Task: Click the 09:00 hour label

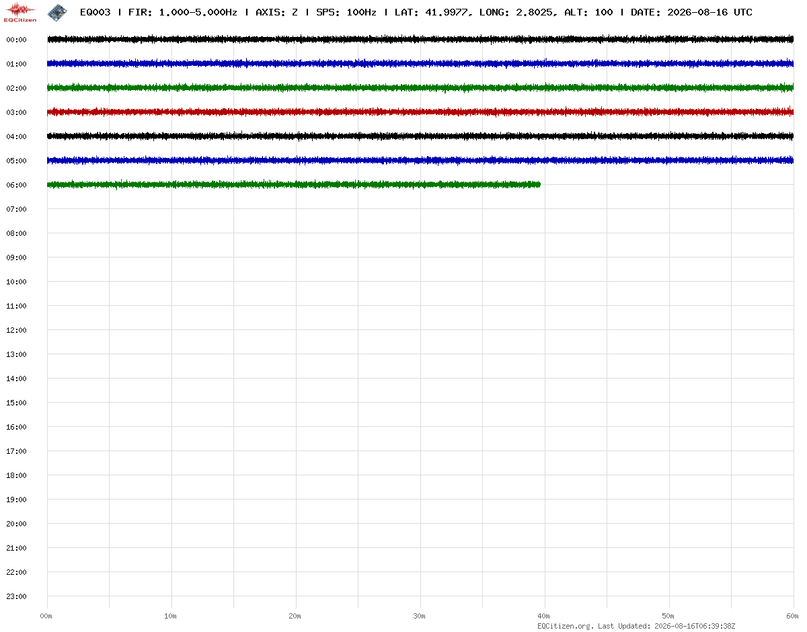Action: tap(16, 258)
